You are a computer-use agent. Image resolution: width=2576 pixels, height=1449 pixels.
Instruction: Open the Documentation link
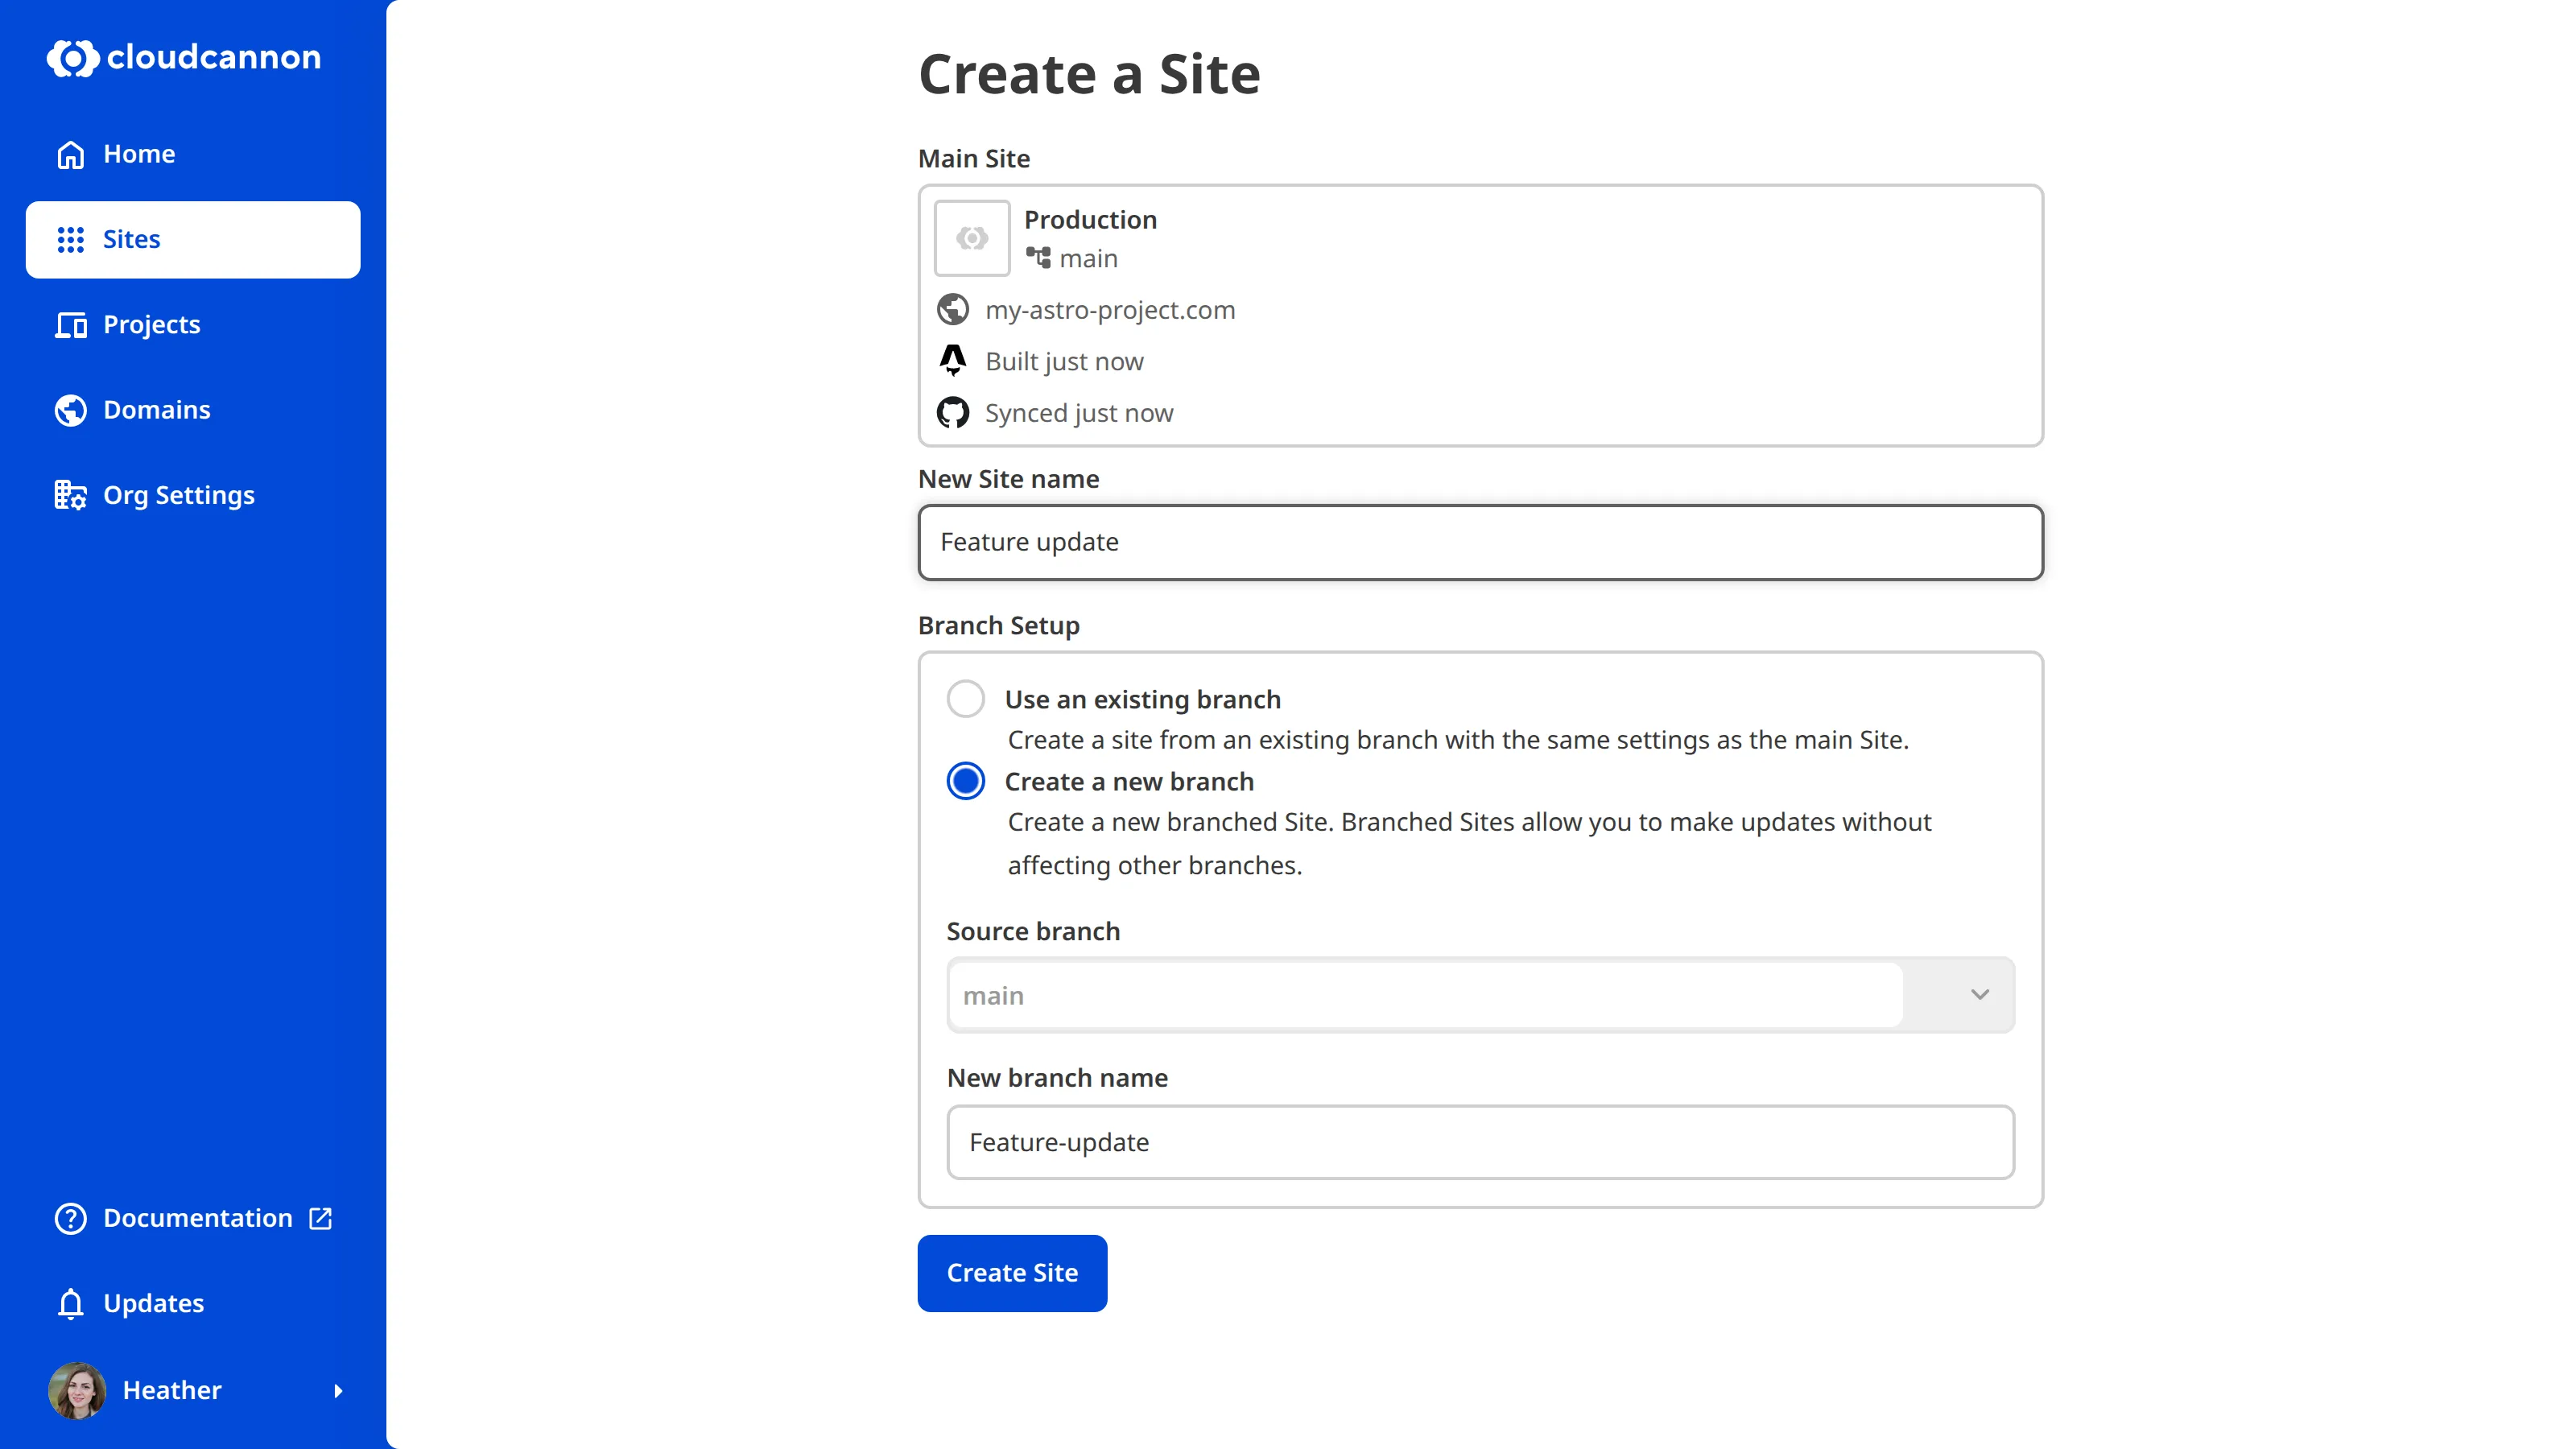193,1218
